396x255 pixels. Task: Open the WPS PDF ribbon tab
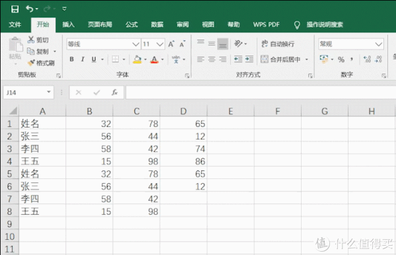click(x=266, y=24)
